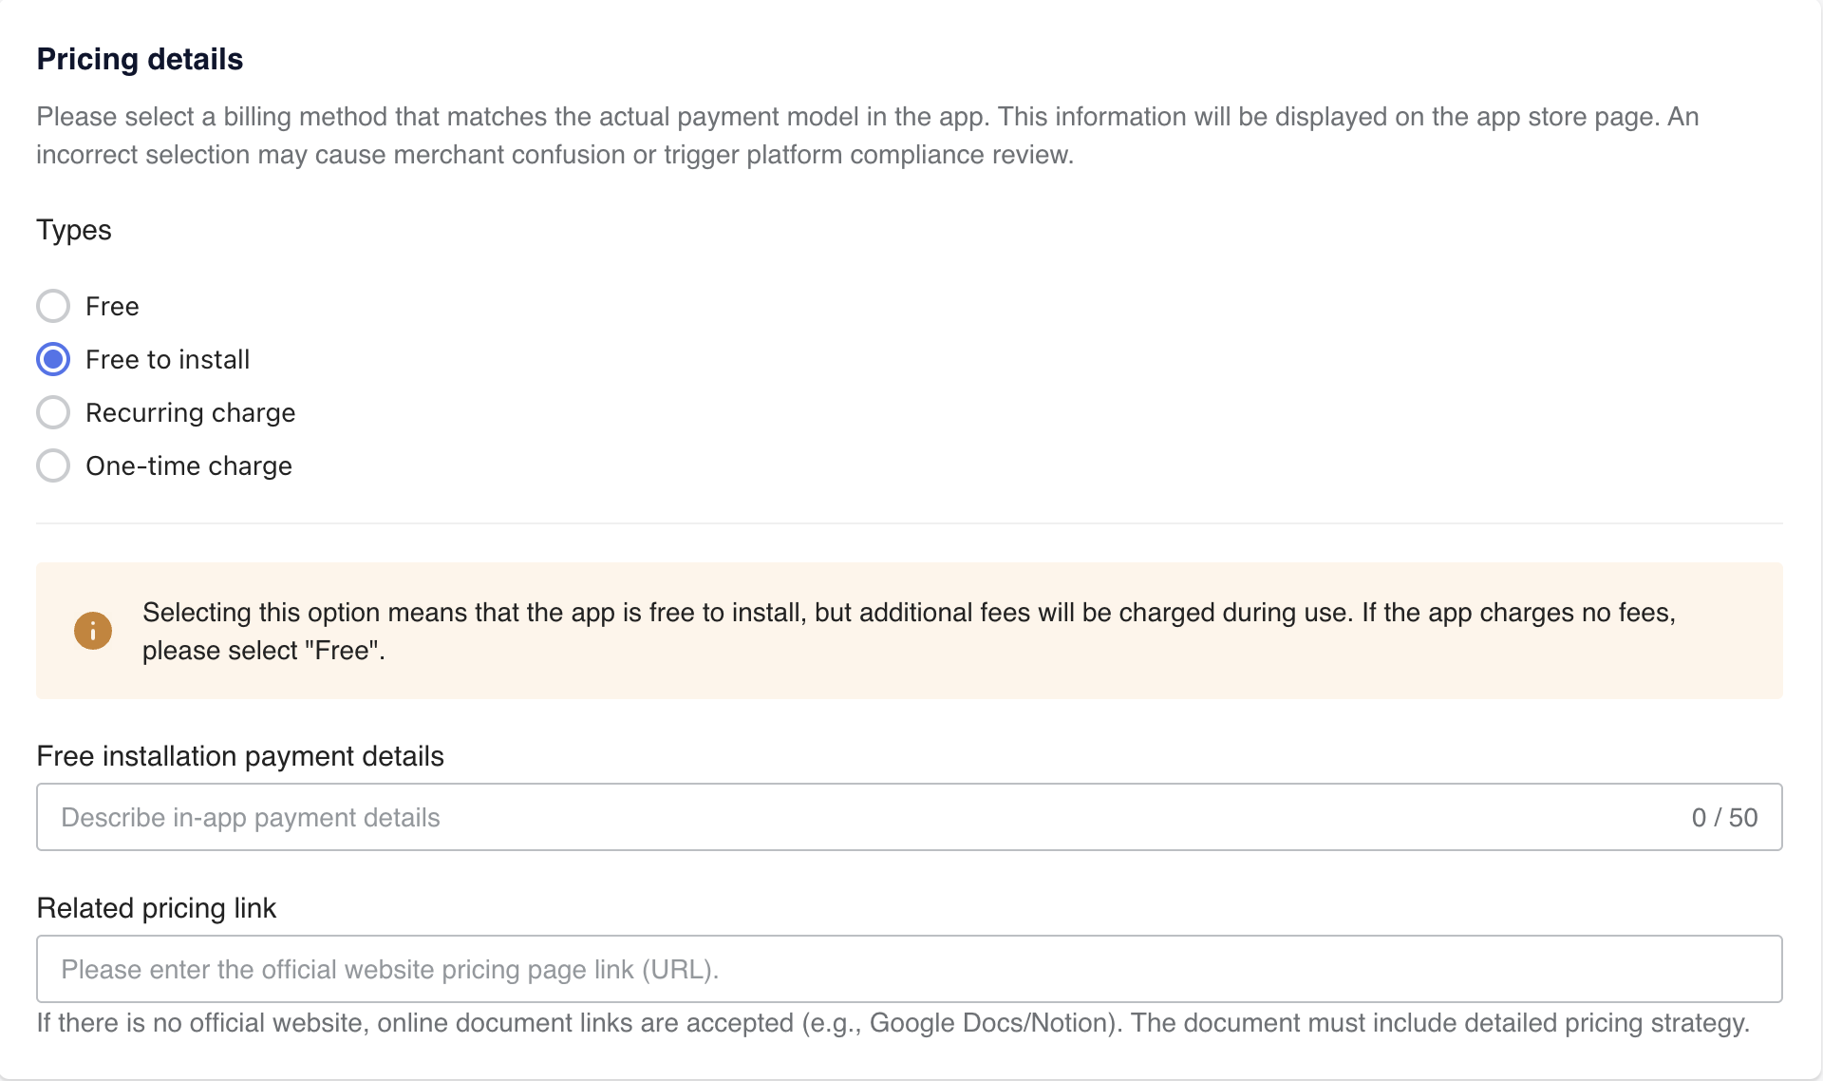Select the Free to install radio button

pos(53,359)
